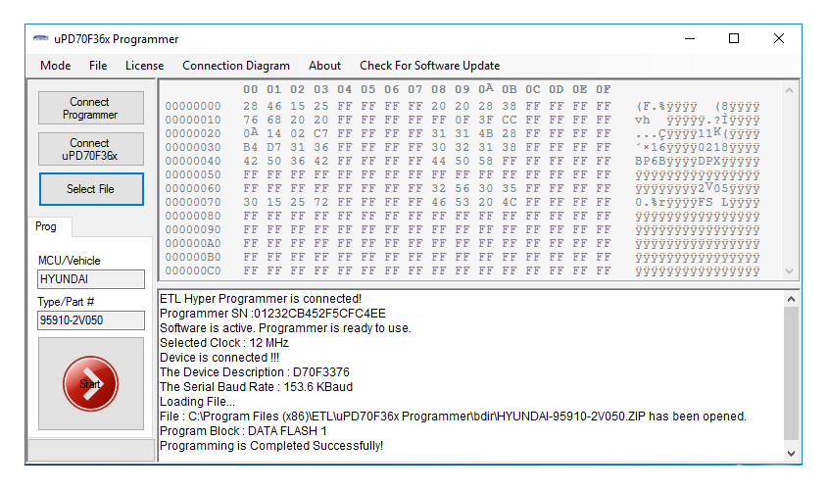828x490 pixels.
Task: Maximize the uPD70F36x Programmer window
Action: 734,38
